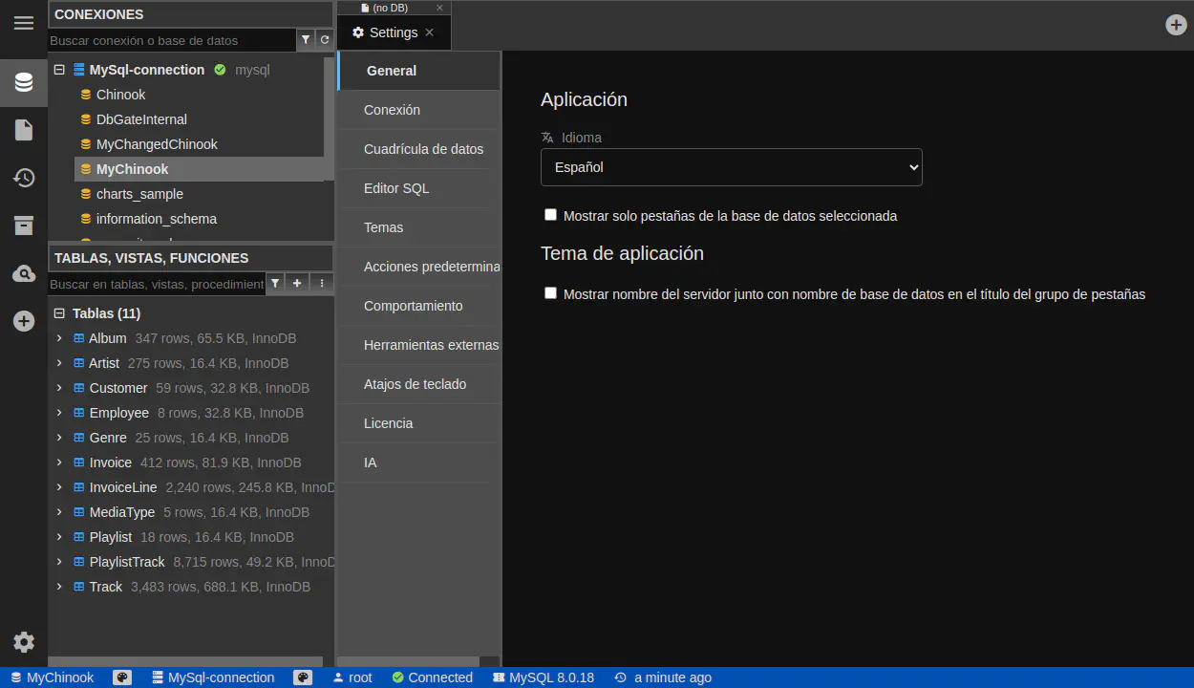
Task: Open the files icon in sidebar
Action: pos(24,130)
